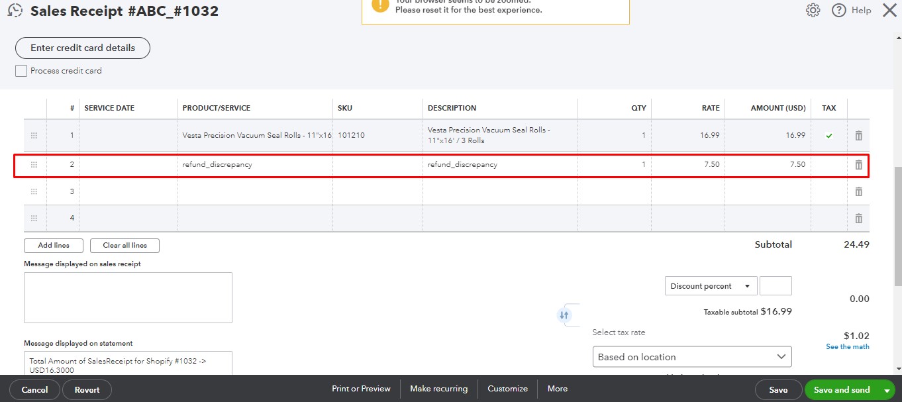
Task: Grab the drag handle of line 2
Action: (34, 164)
